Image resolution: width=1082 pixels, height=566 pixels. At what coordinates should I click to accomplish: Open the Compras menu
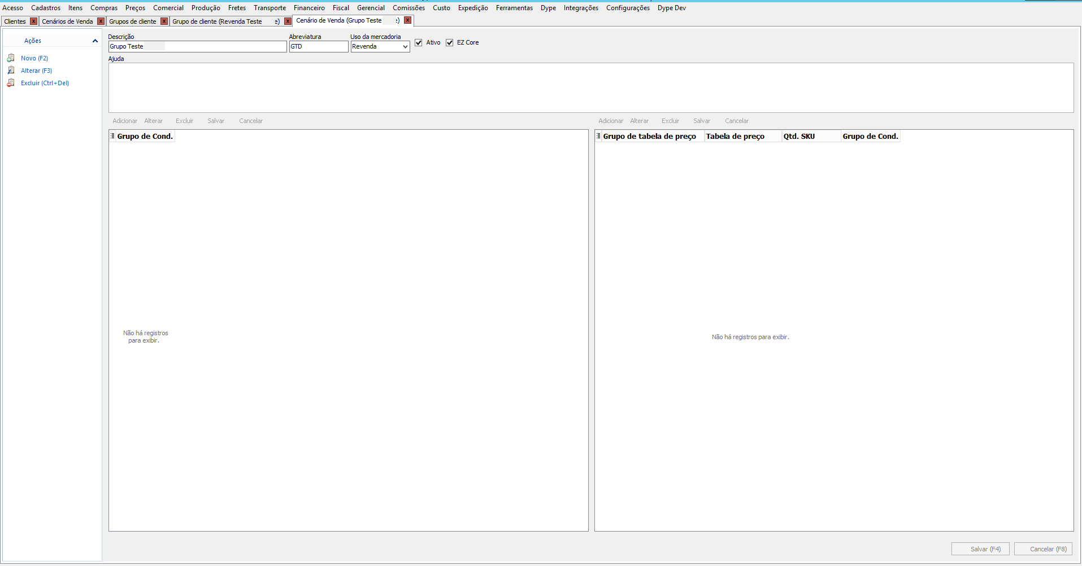coord(104,8)
